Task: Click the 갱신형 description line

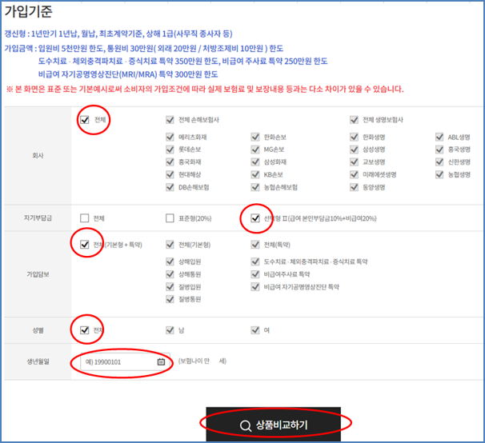Action: point(118,34)
